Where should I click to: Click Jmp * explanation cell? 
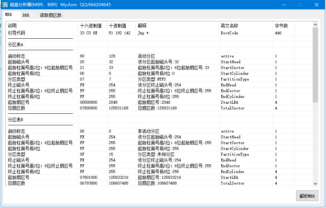(143, 33)
